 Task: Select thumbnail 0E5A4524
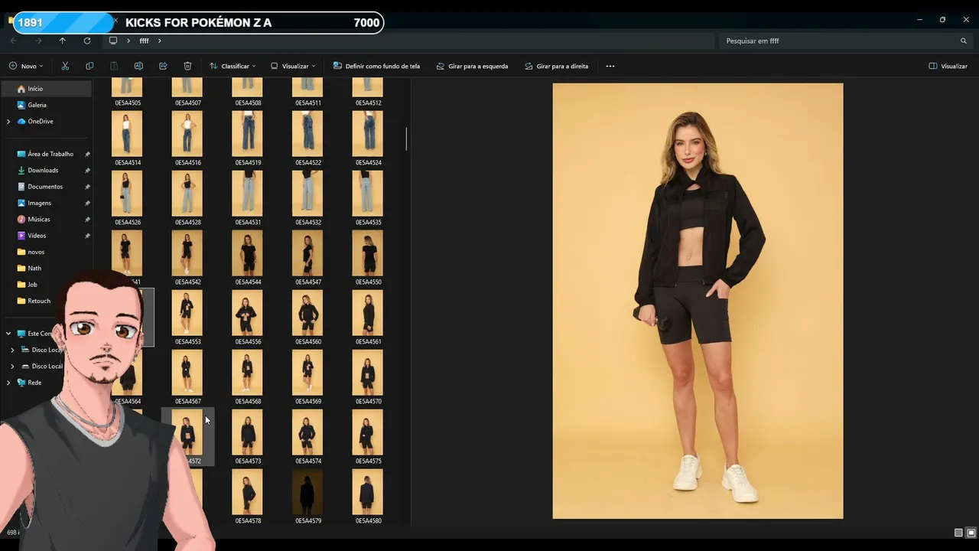click(368, 134)
